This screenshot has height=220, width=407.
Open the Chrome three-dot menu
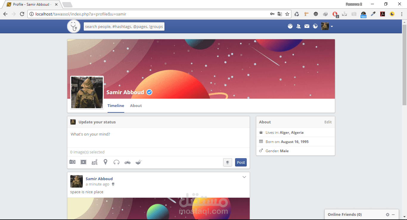[401, 14]
